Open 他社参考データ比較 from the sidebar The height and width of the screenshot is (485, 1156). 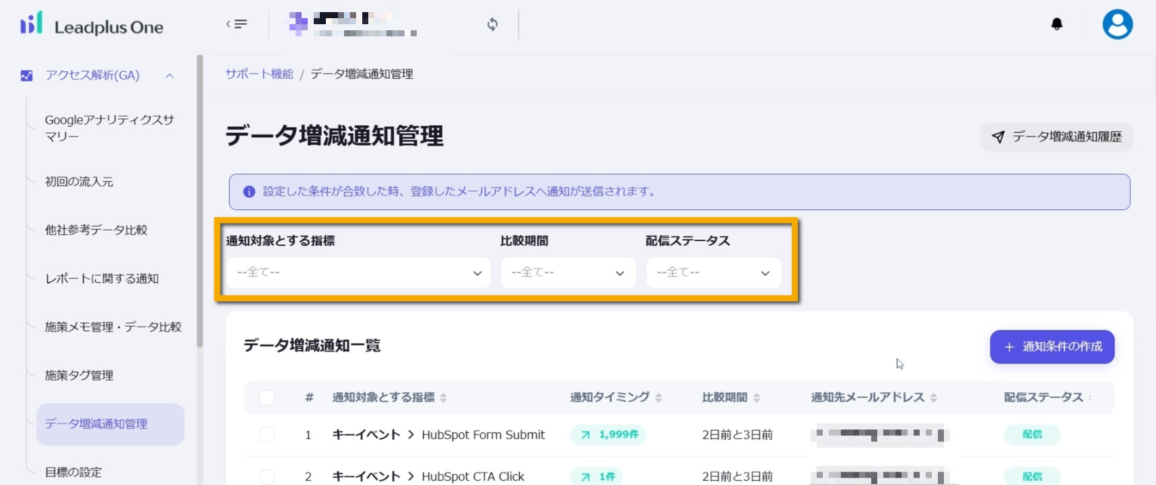[x=96, y=230]
